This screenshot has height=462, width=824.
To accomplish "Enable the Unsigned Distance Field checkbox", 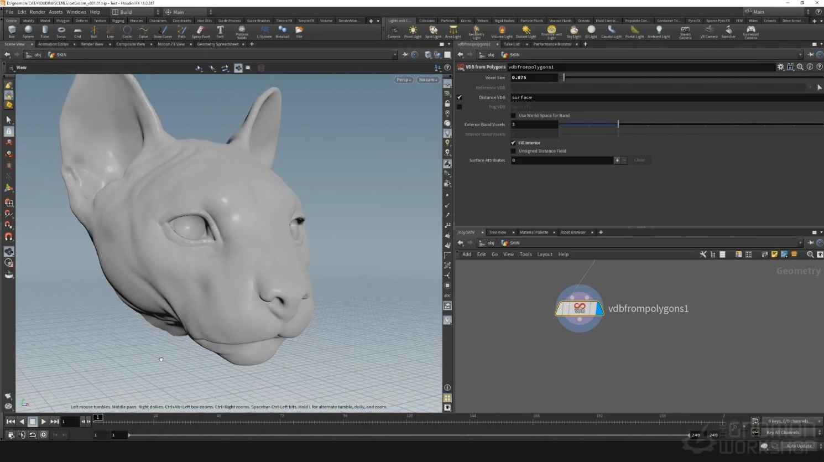I will [x=513, y=151].
